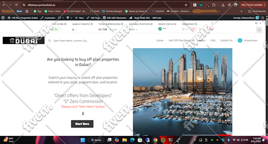Open the Areas nav link

(202, 40)
